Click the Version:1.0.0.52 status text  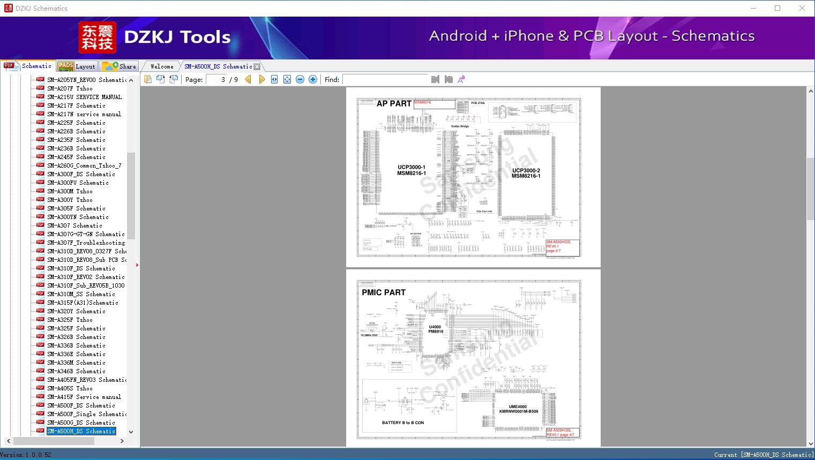(26, 455)
